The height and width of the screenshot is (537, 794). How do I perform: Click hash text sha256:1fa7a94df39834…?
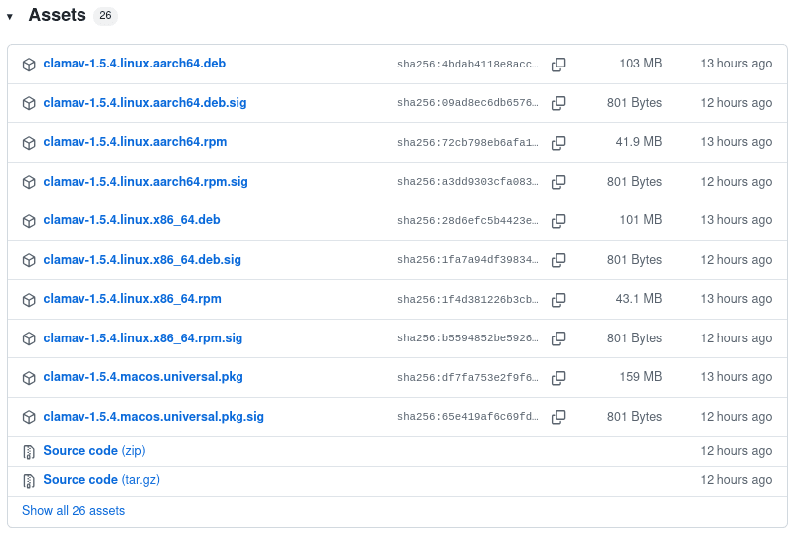coord(467,259)
